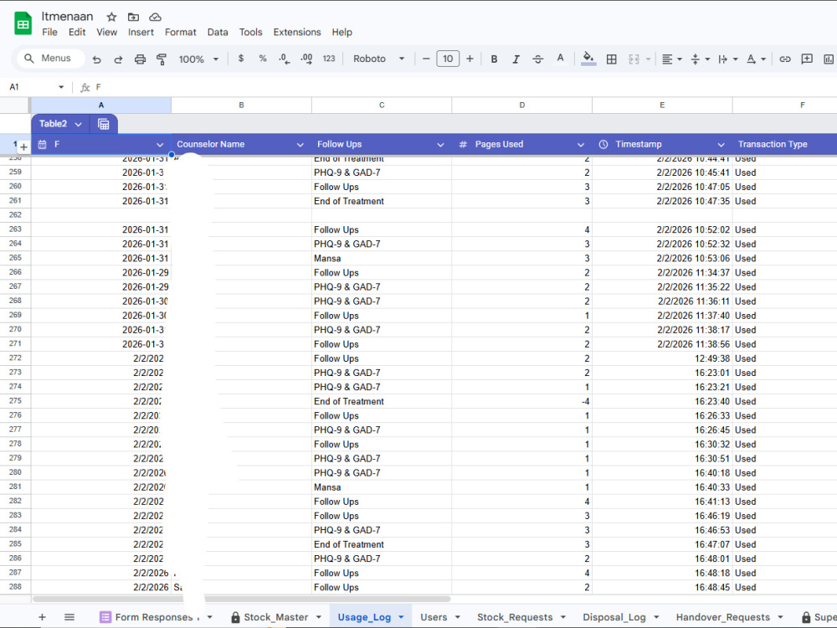Activate the paint format roller
The height and width of the screenshot is (628, 837).
162,59
